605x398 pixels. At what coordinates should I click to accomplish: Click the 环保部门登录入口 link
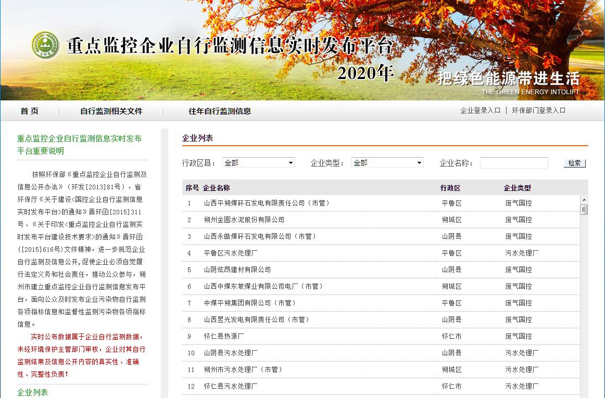538,110
